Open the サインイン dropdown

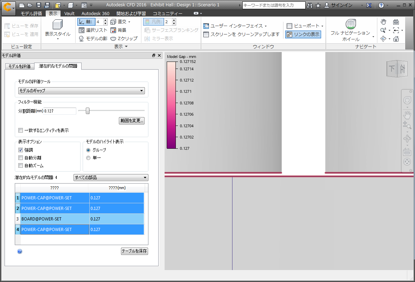click(x=362, y=6)
